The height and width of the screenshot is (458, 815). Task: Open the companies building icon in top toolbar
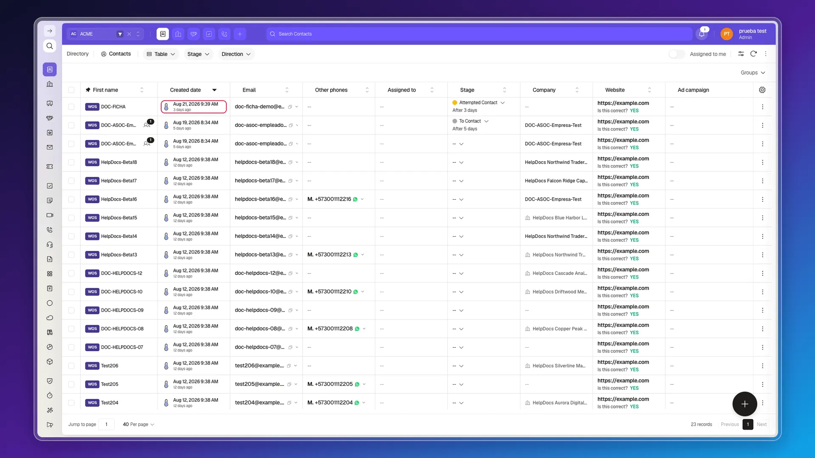tap(178, 34)
